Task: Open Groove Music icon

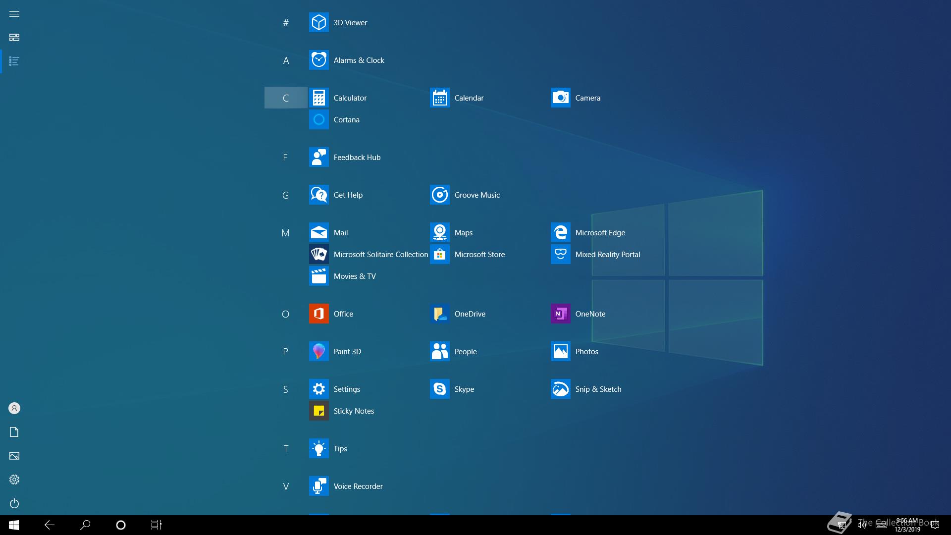Action: 439,195
